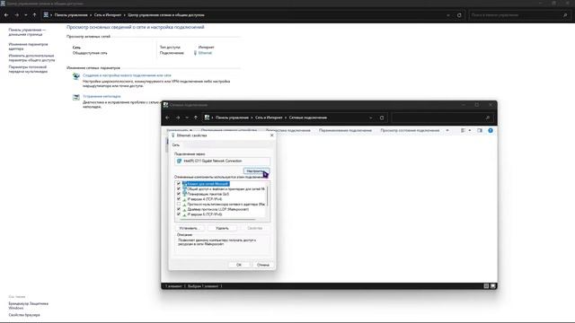Click the icon beside 'Создание и настройка нового подключения'
The image size is (575, 323).
pyautogui.click(x=75, y=76)
